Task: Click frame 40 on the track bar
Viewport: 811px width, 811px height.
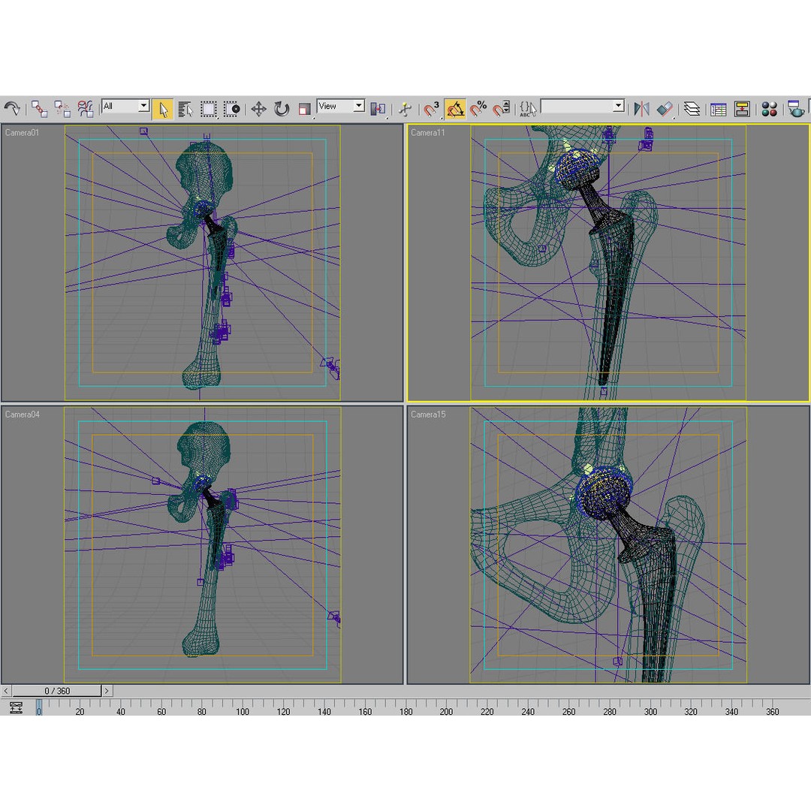Action: tap(120, 712)
